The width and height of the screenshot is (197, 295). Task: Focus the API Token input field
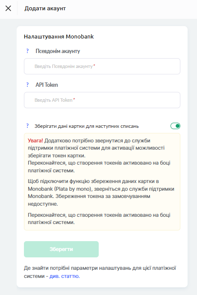point(102,100)
